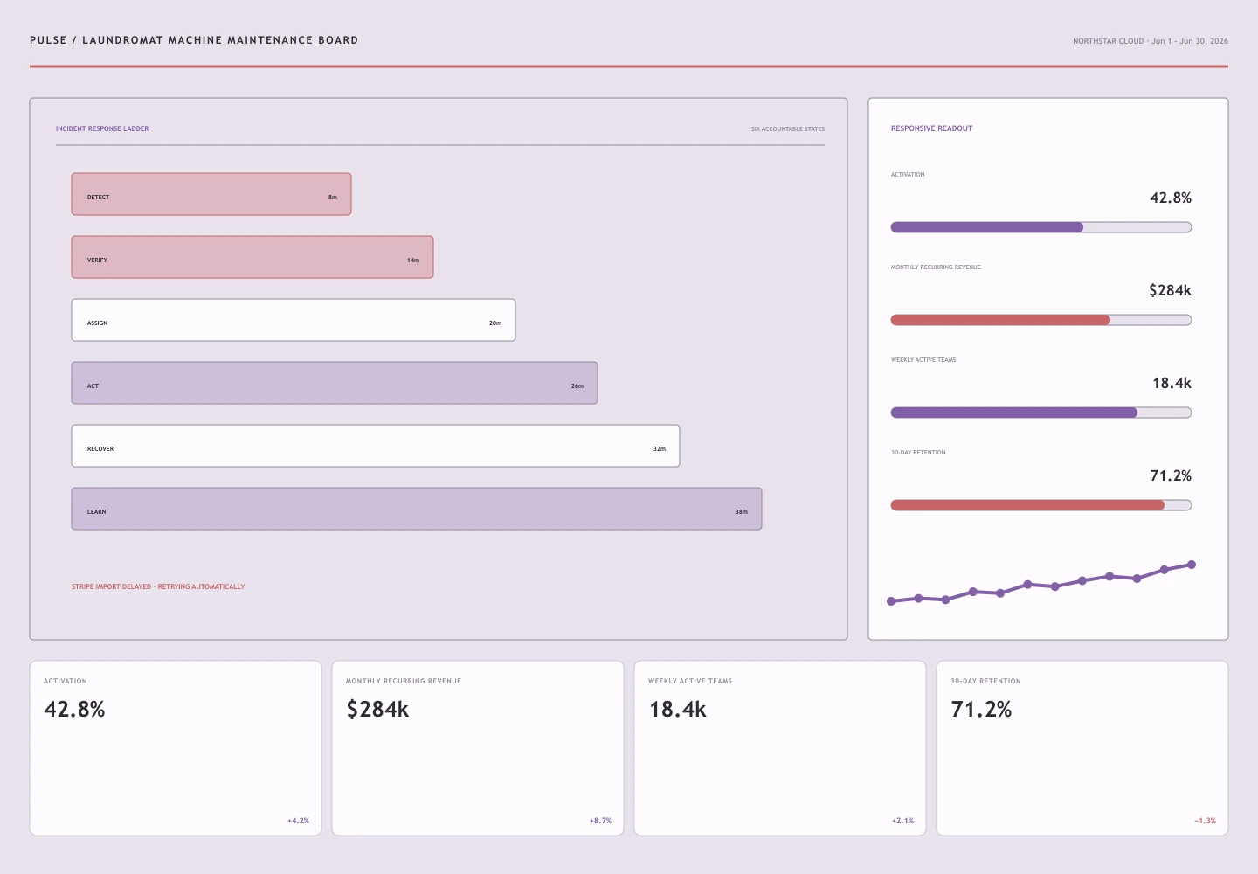Click the Monthly Recurring Revenue progress bar

click(x=1041, y=320)
